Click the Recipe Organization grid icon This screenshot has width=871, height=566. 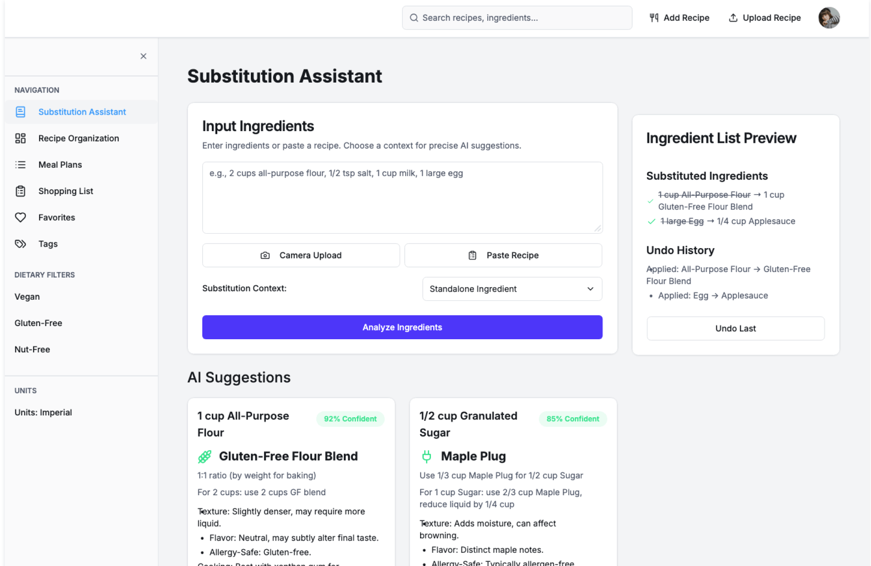point(20,138)
